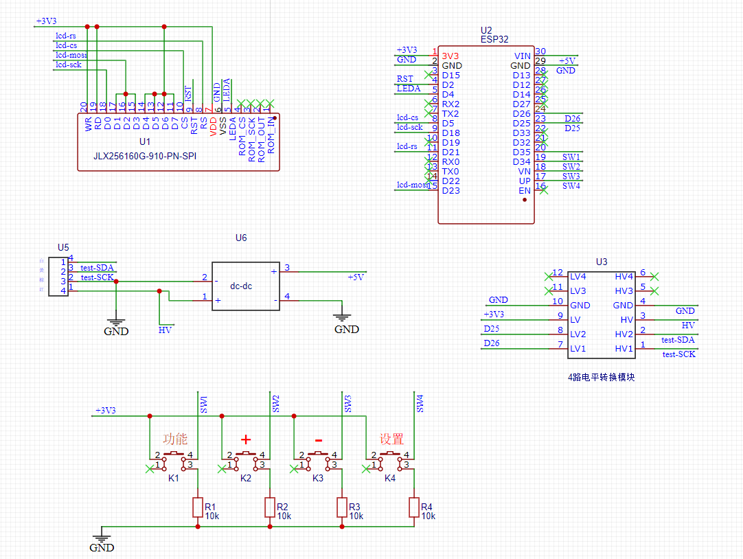
Task: Select the K4 pushbutton switch symbol
Action: coord(390,461)
